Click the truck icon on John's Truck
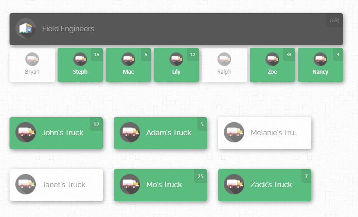The image size is (358, 217). 25,132
